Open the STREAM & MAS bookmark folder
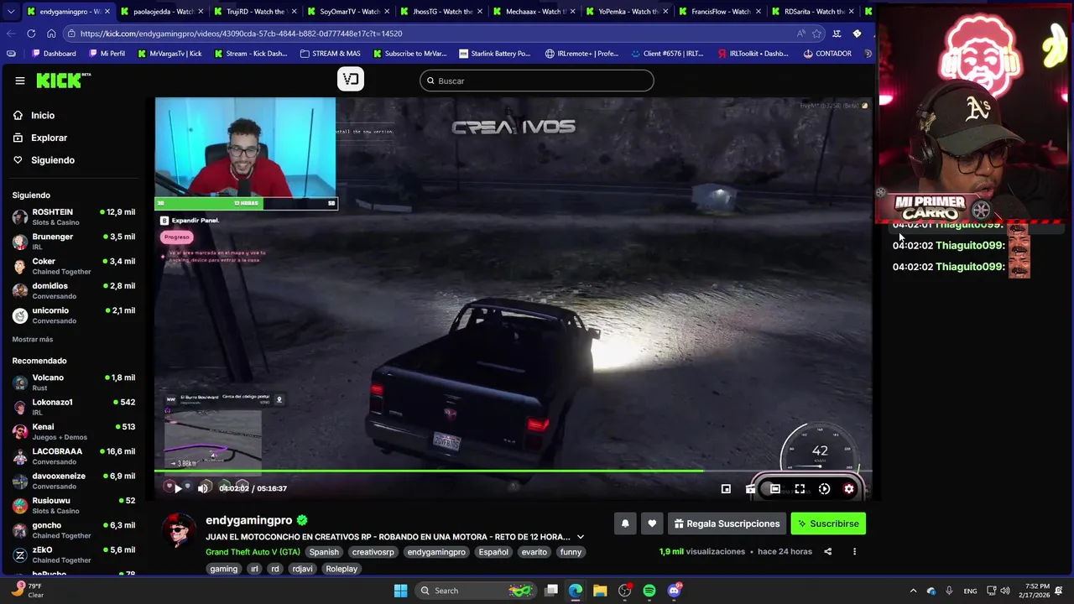The height and width of the screenshot is (604, 1074). pyautogui.click(x=330, y=54)
